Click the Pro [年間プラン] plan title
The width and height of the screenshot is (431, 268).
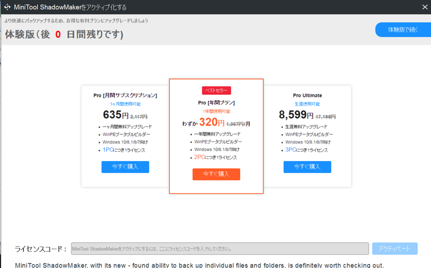tap(216, 103)
